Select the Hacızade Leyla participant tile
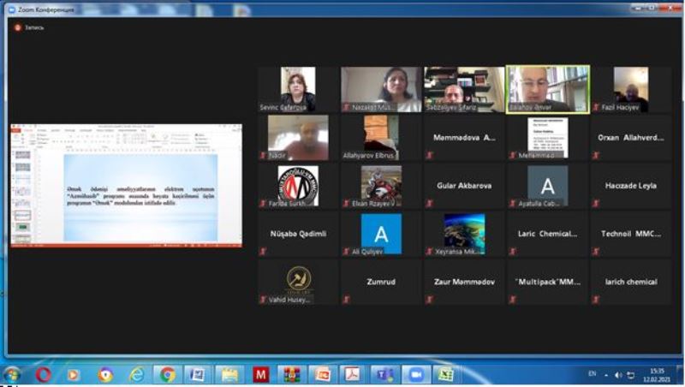This screenshot has width=685, height=387. tap(630, 185)
